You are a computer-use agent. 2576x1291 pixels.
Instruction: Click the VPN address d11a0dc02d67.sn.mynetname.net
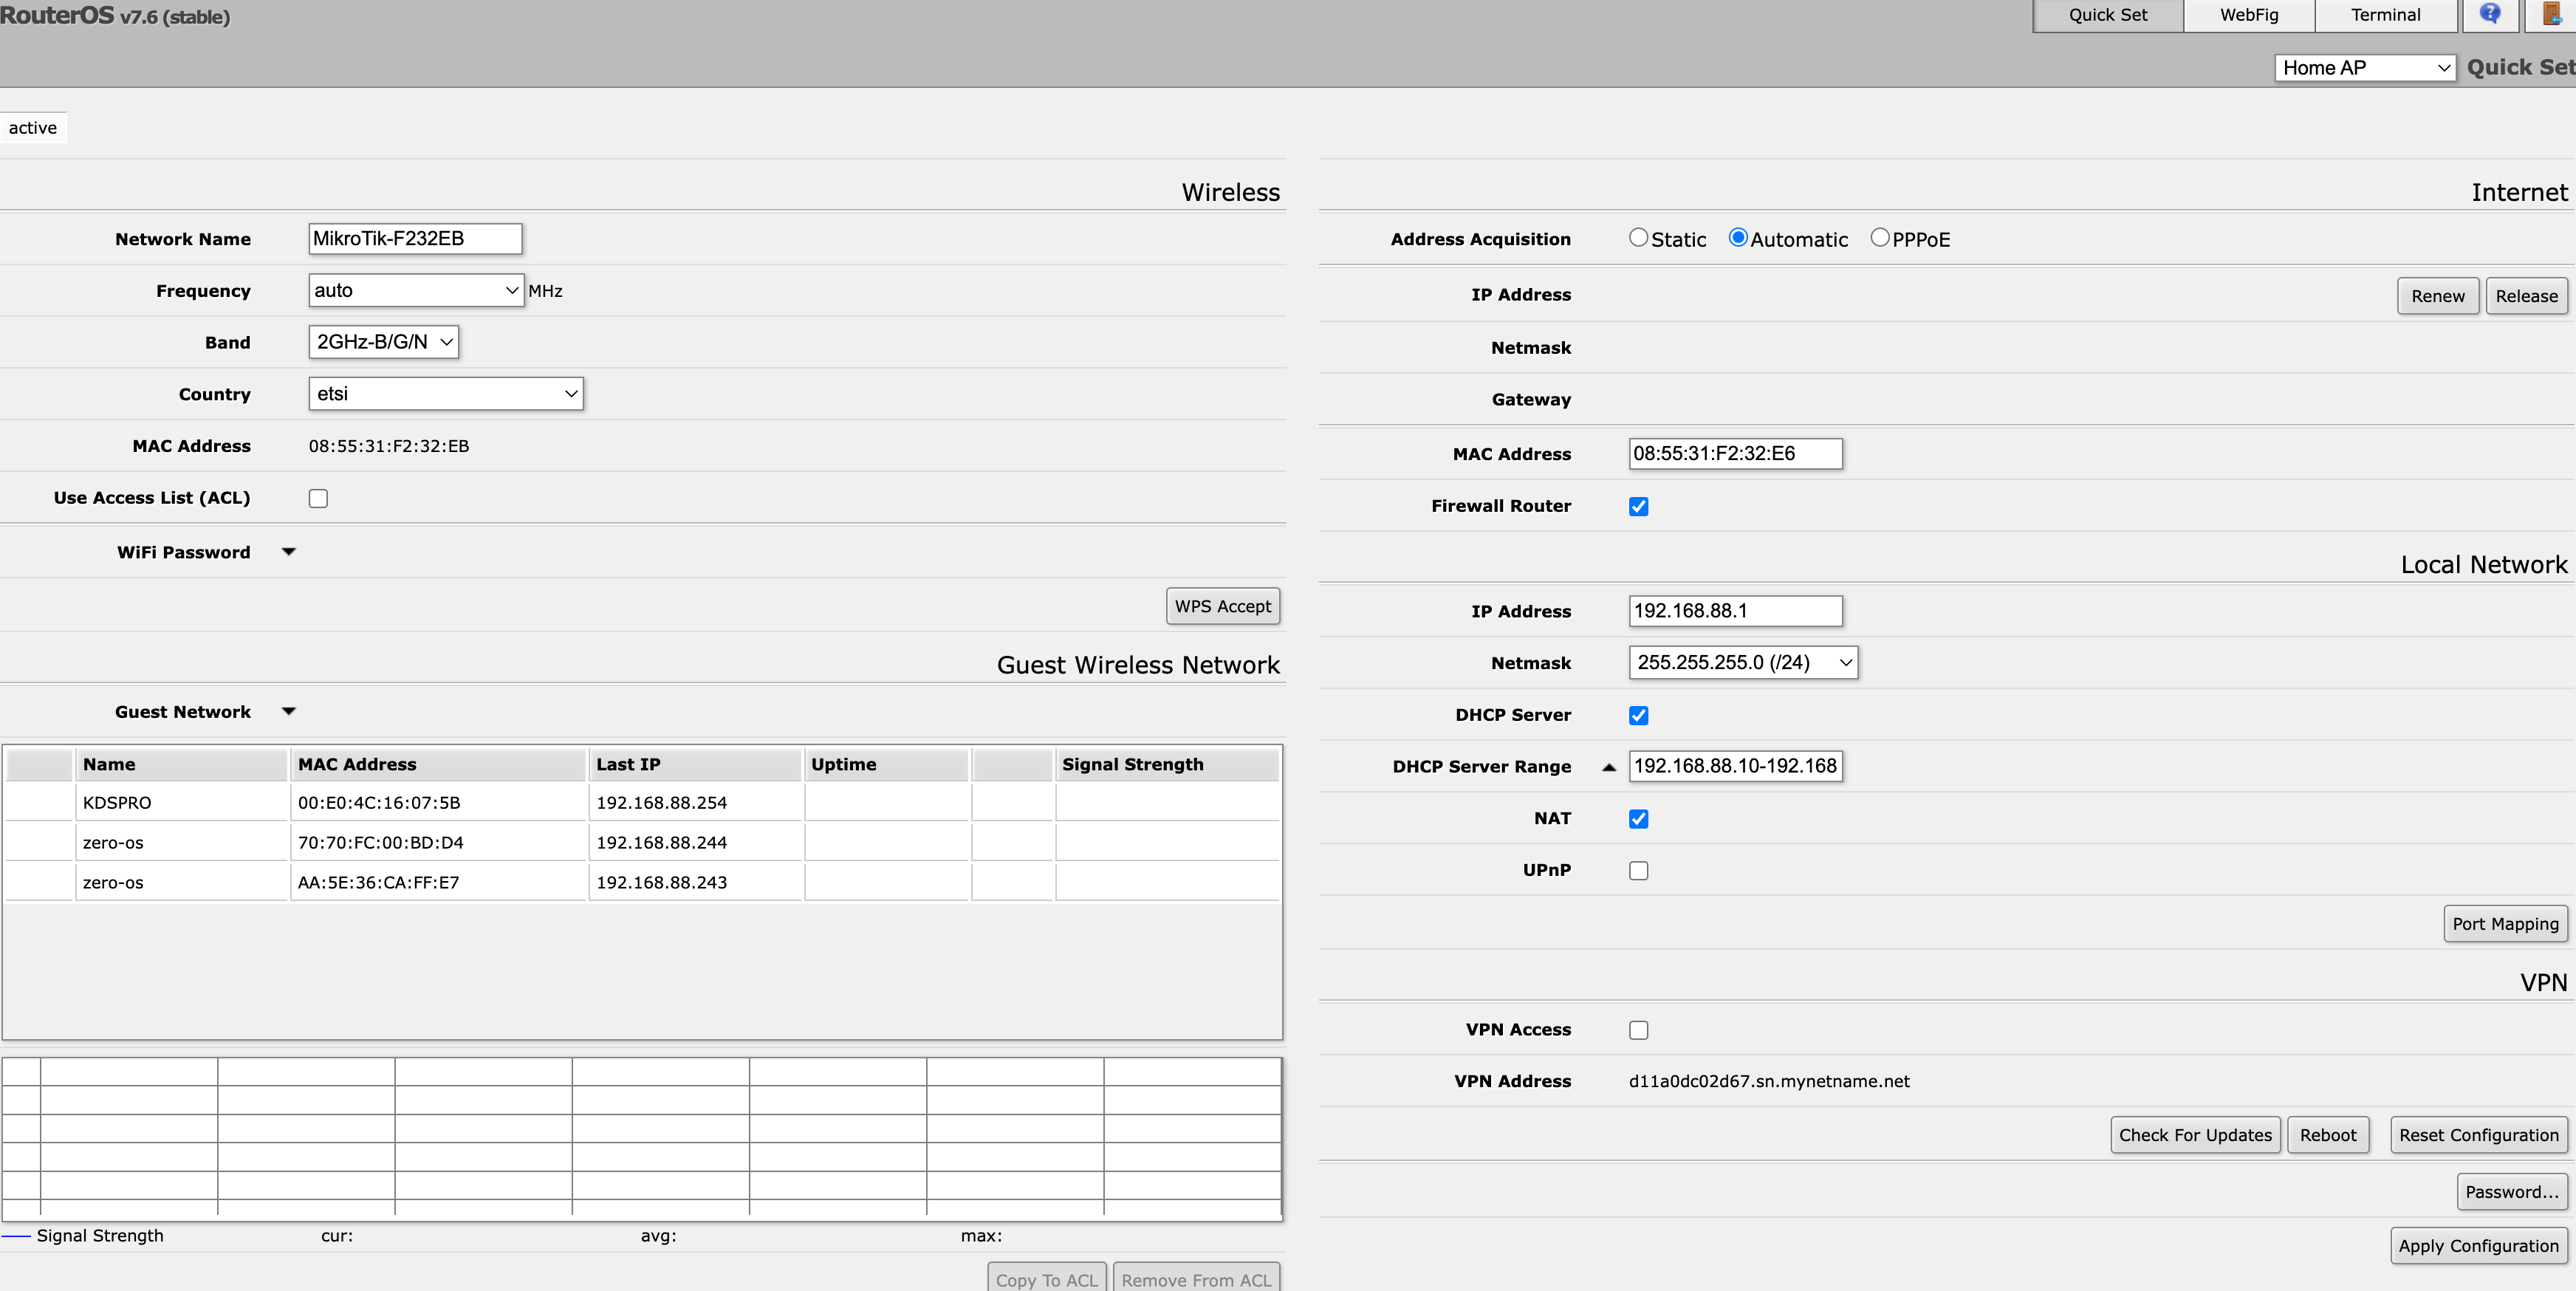click(1769, 1081)
